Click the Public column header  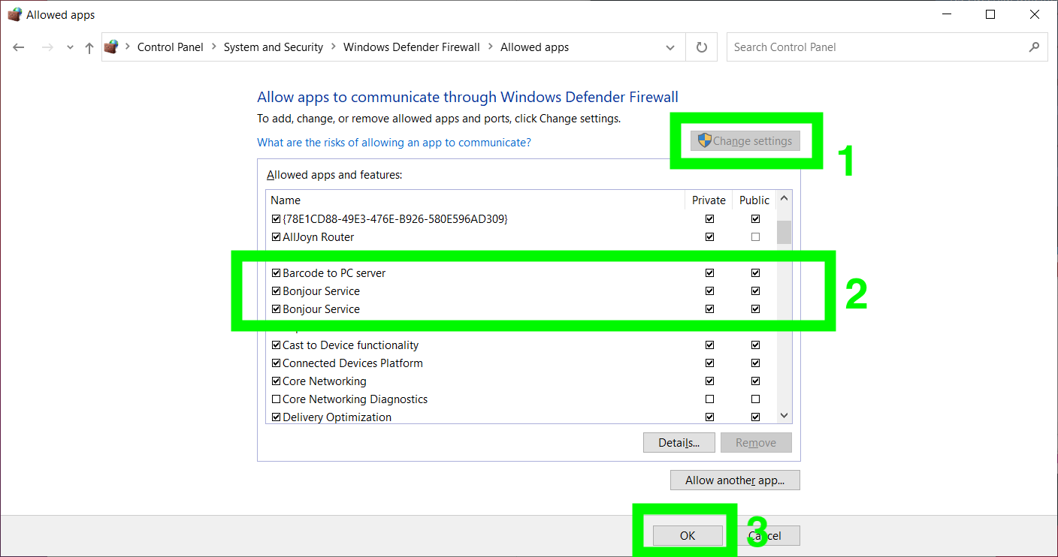coord(754,200)
